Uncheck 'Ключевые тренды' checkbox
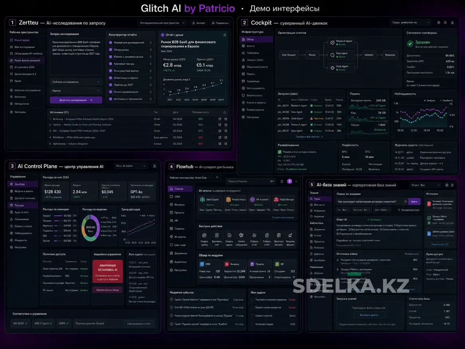This screenshot has width=465, height=349. click(111, 64)
